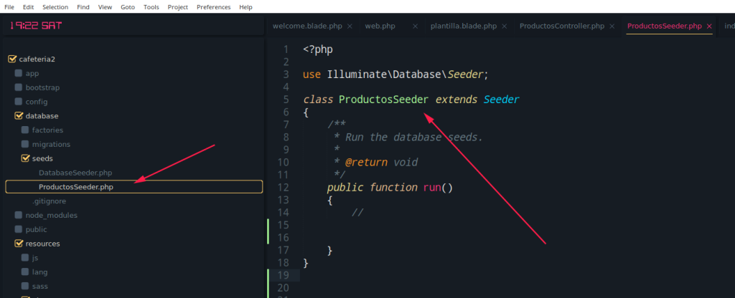Collapse the cafeteria2 root folder
735x298 pixels.
pos(11,59)
